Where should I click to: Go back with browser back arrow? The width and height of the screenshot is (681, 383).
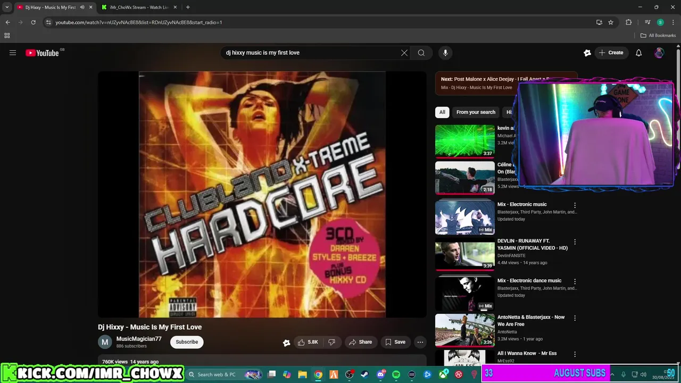click(x=7, y=22)
